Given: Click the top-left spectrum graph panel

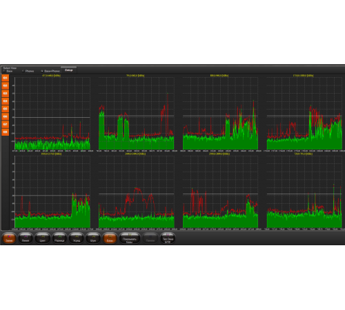Looking at the screenshot, I should tap(52, 113).
